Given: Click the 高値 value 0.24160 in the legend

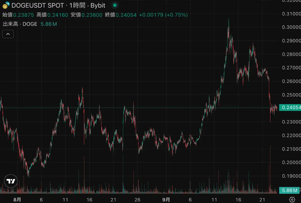Looking at the screenshot, I should [58, 15].
